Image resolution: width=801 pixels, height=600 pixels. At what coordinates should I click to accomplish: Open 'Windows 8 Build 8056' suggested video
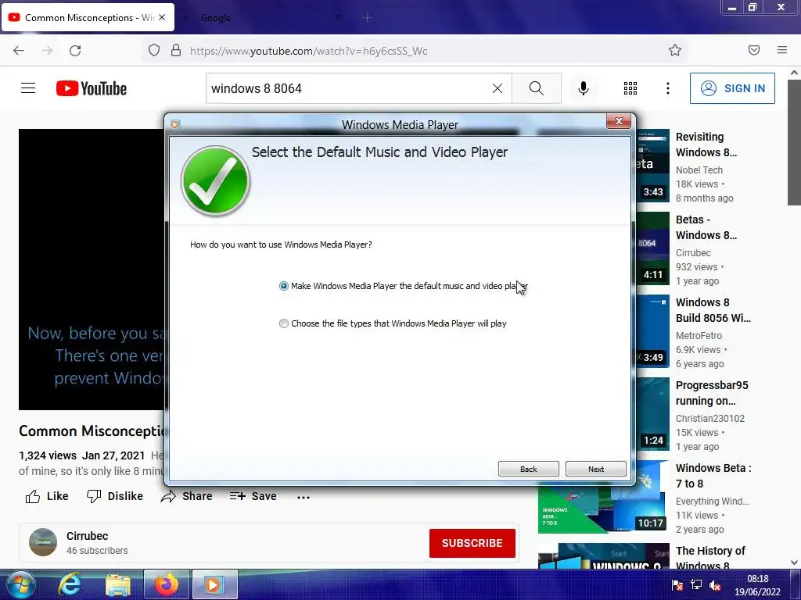pyautogui.click(x=713, y=309)
